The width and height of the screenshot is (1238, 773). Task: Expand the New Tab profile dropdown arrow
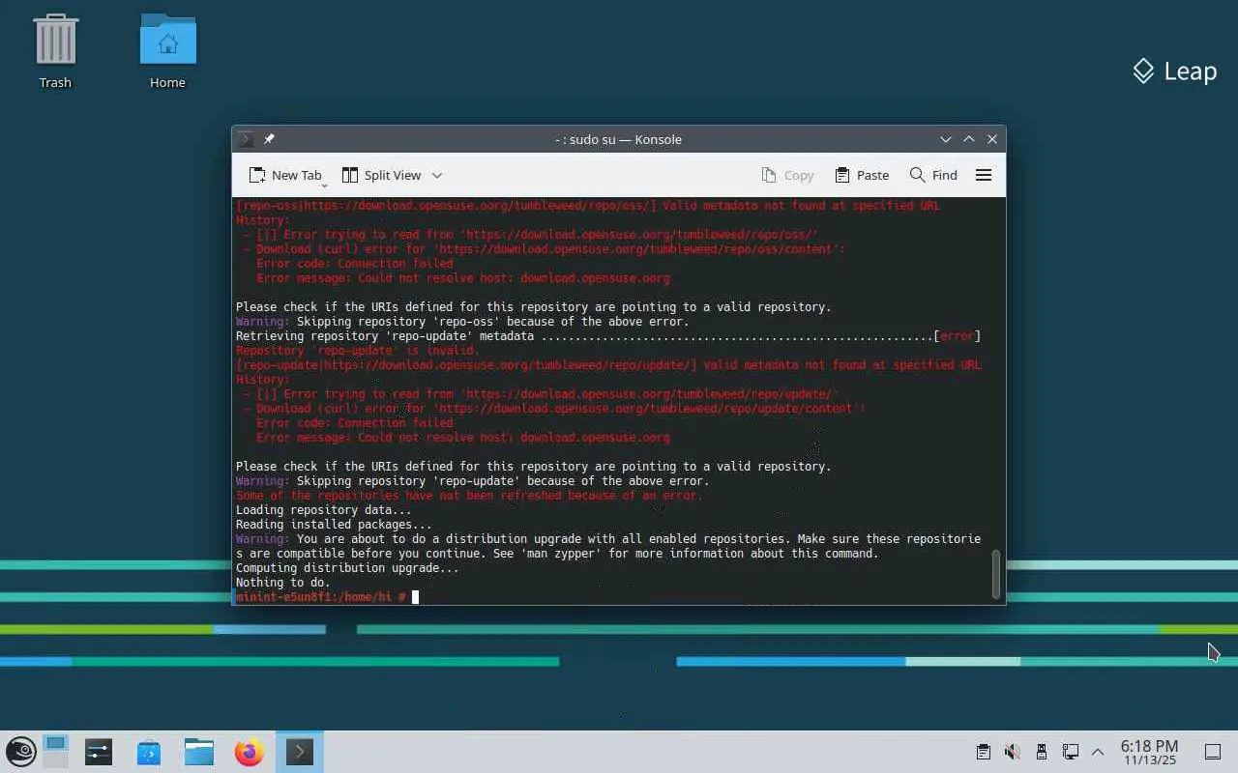(324, 184)
